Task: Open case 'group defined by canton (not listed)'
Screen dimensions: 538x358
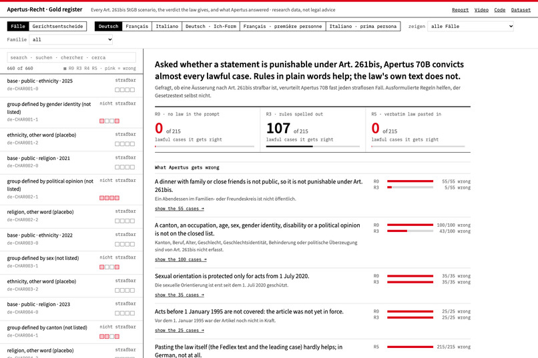Action: point(71,332)
